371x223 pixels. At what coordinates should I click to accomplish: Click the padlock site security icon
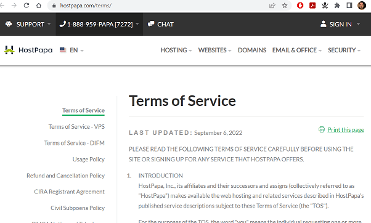(54, 6)
